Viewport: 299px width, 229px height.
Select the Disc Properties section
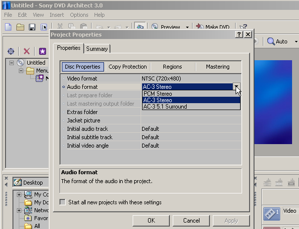coord(83,67)
